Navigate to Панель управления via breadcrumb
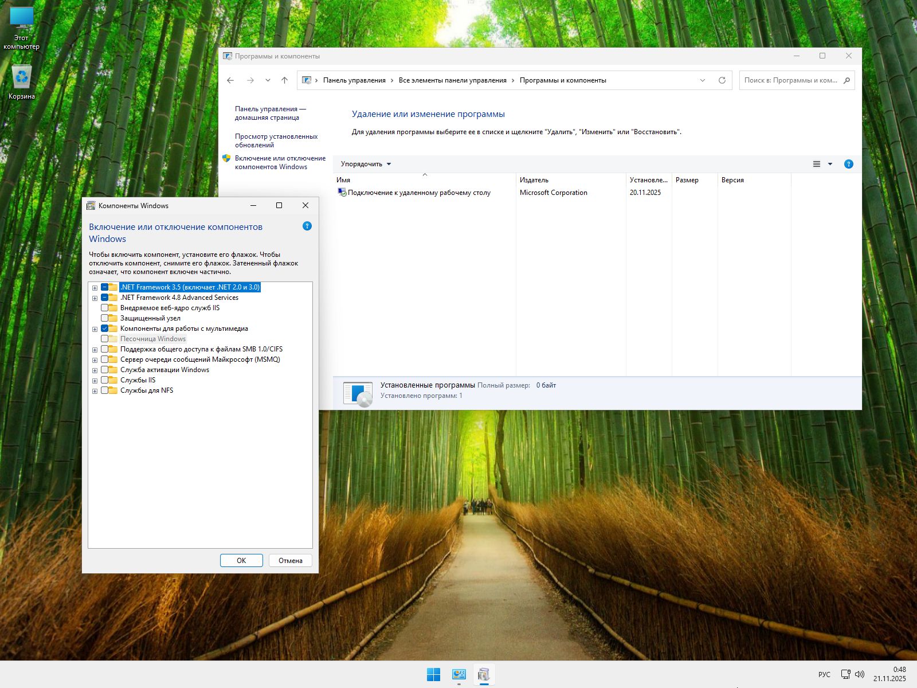917x688 pixels. tap(355, 80)
